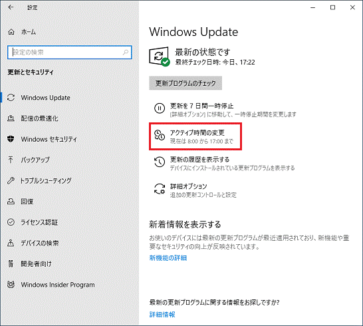Click the Windows セキュリティ shield icon
The width and height of the screenshot is (363, 326).
coord(11,139)
